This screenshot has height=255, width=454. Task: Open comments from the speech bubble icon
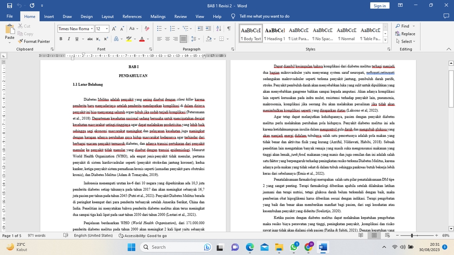click(x=446, y=16)
